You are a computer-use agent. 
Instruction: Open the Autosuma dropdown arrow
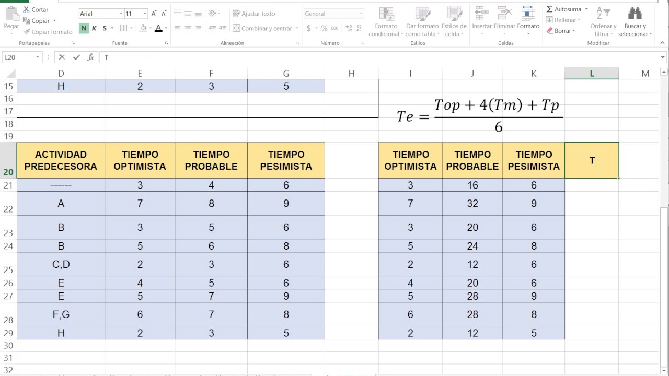pyautogui.click(x=586, y=9)
